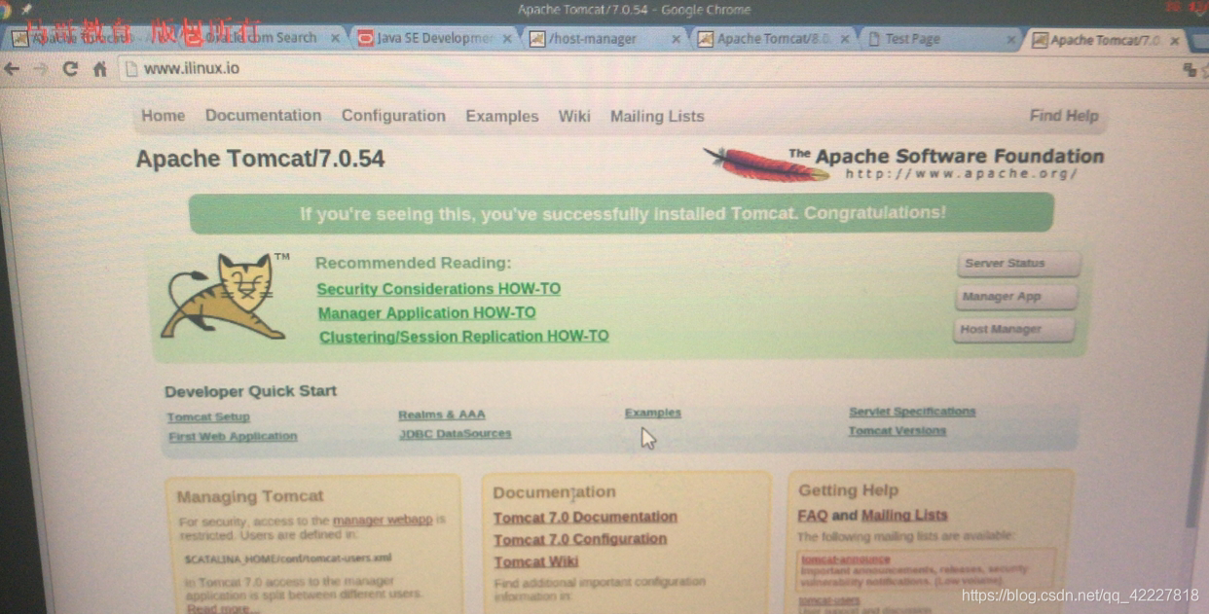
Task: Close the active Apache Tomcat/7.0 tab
Action: (x=1175, y=40)
